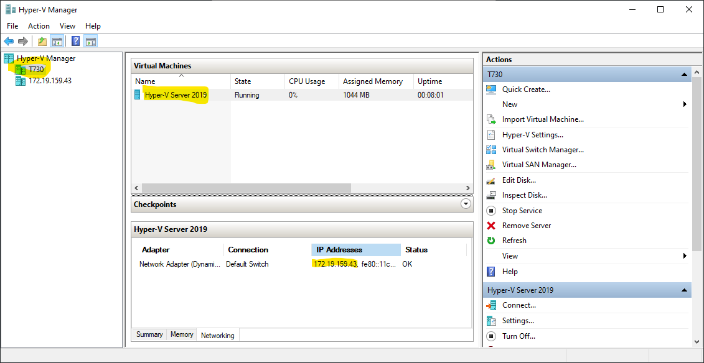Click the IP Addresses column header
The image size is (704, 363).
tap(356, 250)
